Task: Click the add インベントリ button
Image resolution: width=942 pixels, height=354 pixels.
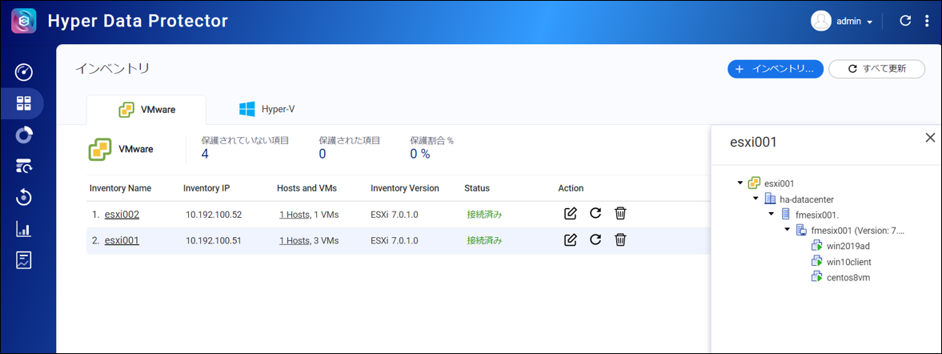Action: tap(775, 69)
